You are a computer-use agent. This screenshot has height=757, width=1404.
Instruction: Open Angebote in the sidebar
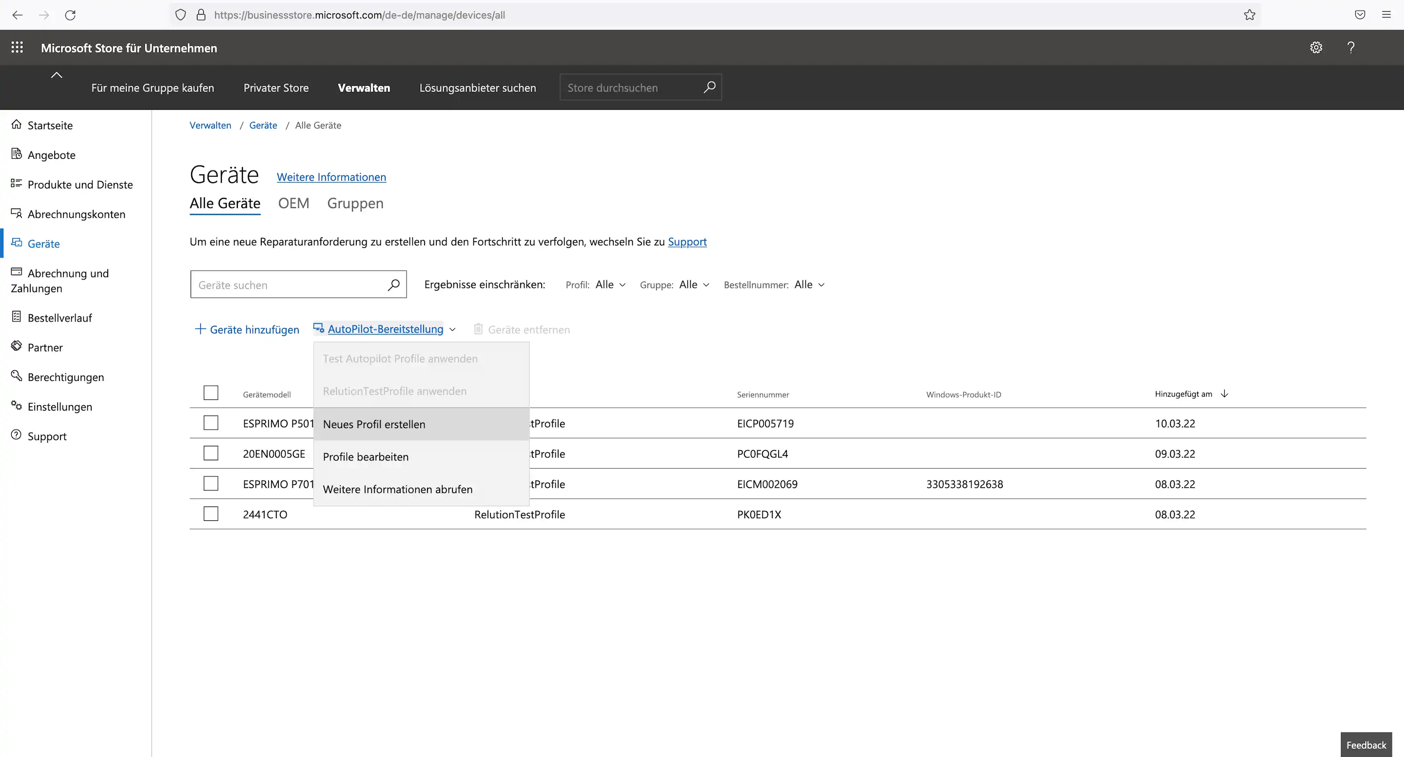coord(43,155)
